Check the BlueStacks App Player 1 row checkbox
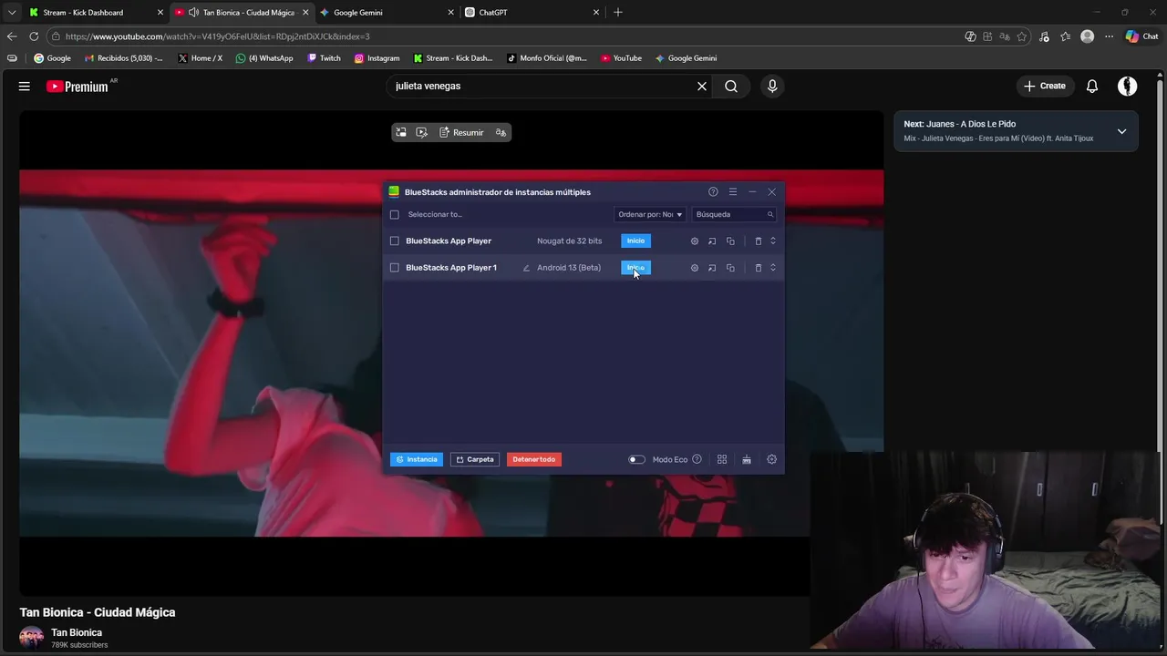This screenshot has height=656, width=1167. (395, 268)
